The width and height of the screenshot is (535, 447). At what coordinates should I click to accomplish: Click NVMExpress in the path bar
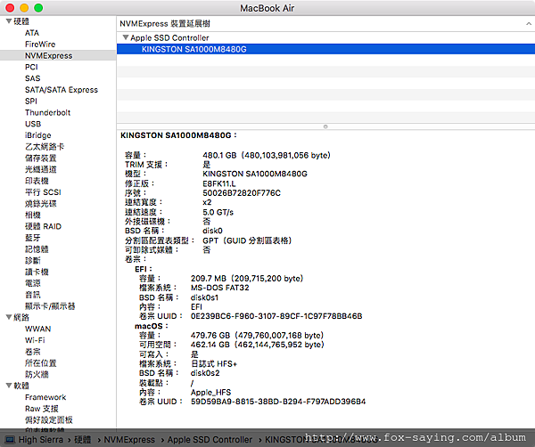click(129, 440)
